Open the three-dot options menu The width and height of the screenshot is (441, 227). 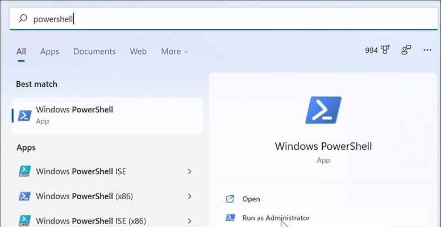coord(427,50)
